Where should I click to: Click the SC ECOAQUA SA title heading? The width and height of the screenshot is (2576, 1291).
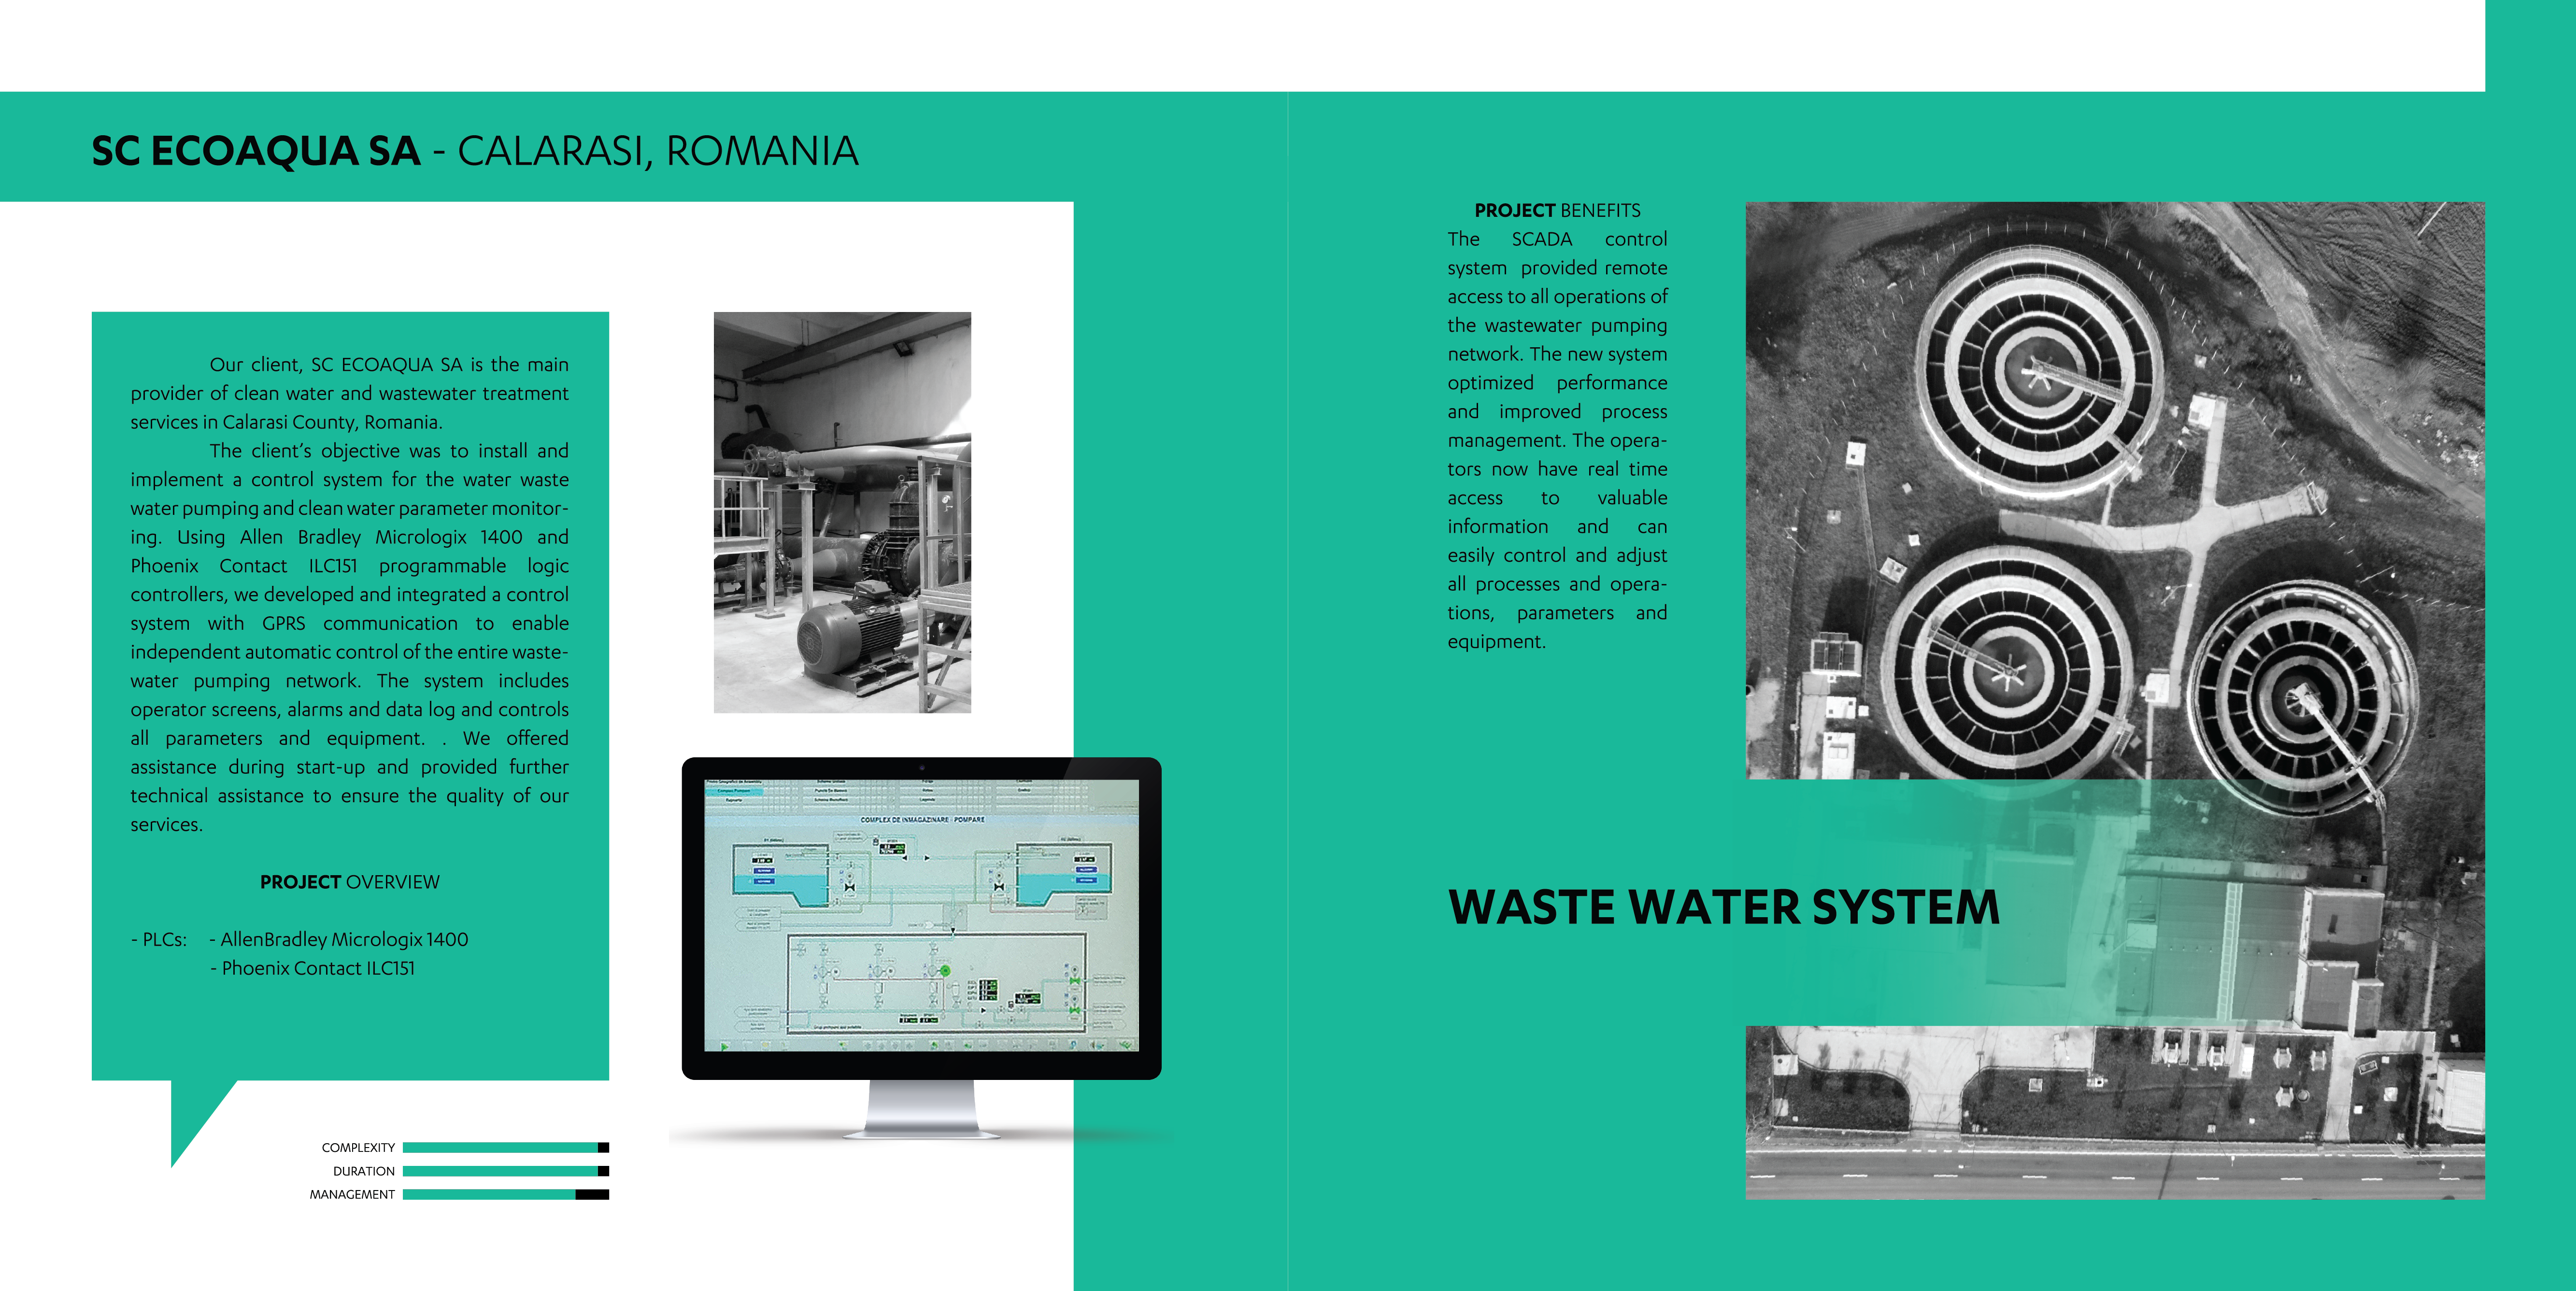pos(256,151)
